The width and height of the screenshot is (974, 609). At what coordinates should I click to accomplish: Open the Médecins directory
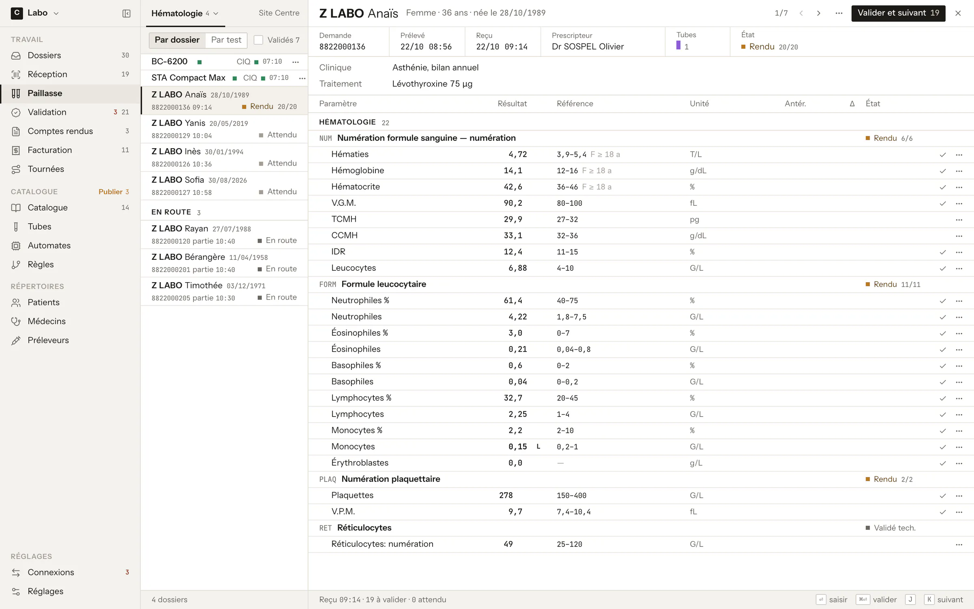(70, 321)
